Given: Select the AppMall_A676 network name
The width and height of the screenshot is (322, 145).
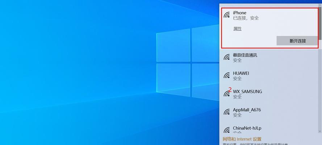Looking at the screenshot, I should click(247, 110).
